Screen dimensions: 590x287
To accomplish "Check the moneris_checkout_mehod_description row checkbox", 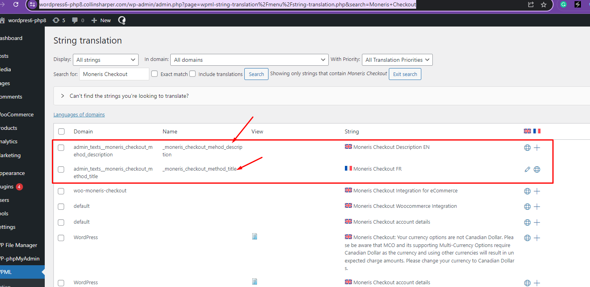I will point(61,148).
